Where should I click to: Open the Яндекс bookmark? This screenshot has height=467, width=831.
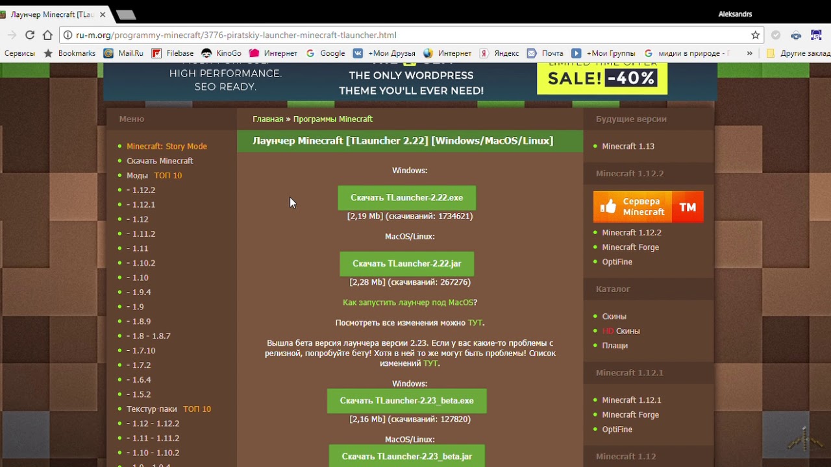tap(499, 53)
